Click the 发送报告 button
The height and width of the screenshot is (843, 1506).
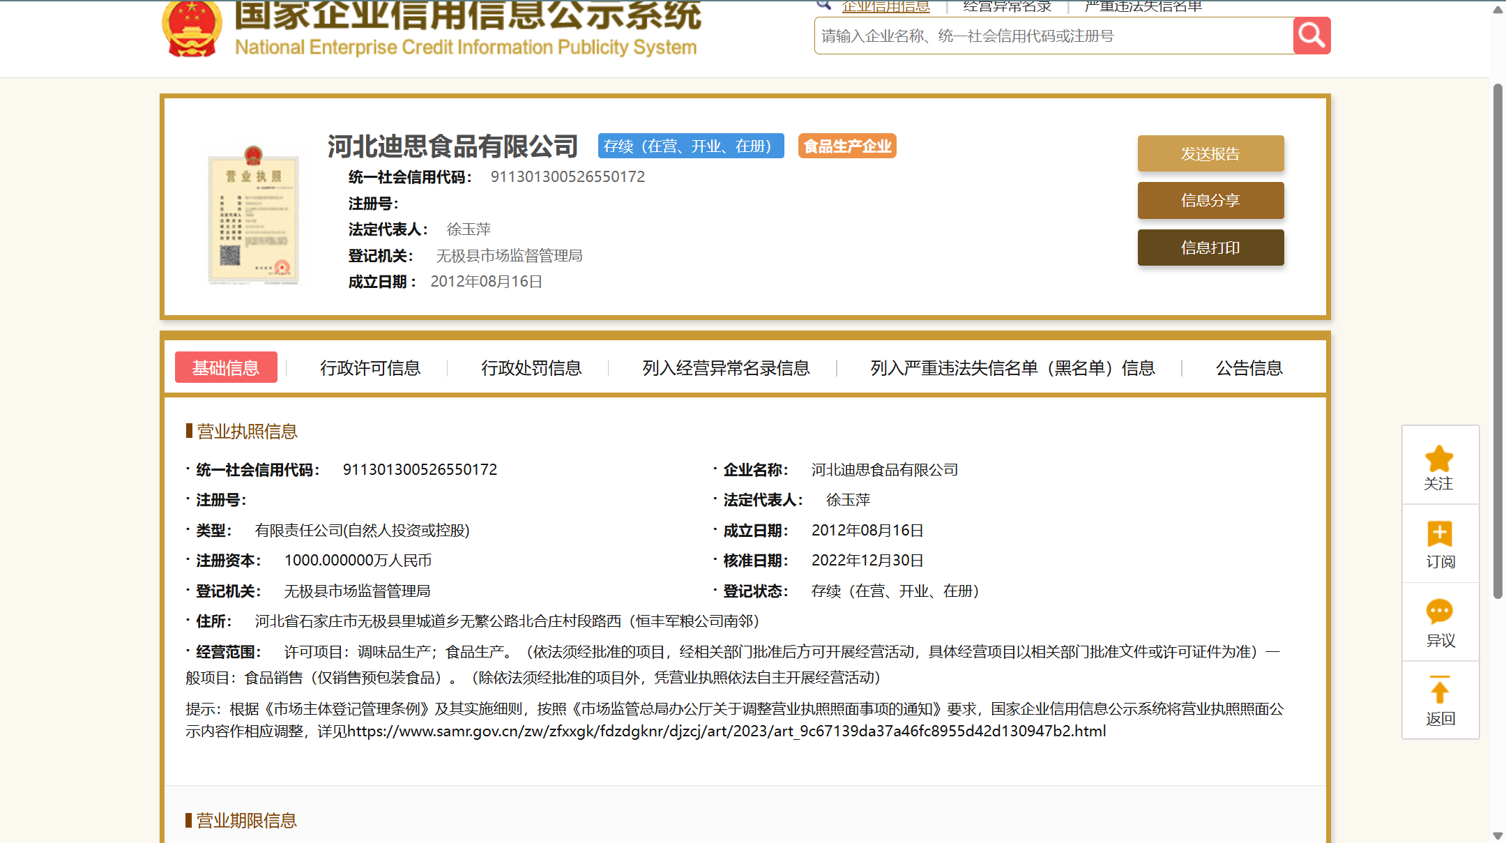(1210, 153)
